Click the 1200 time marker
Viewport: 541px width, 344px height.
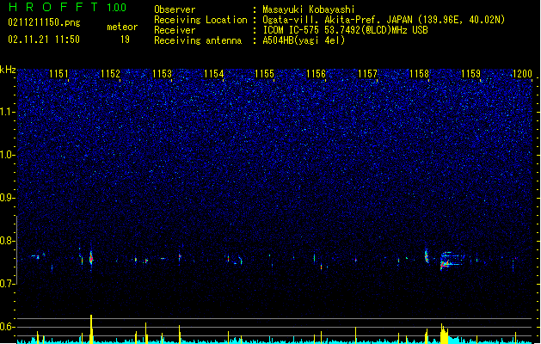522,74
